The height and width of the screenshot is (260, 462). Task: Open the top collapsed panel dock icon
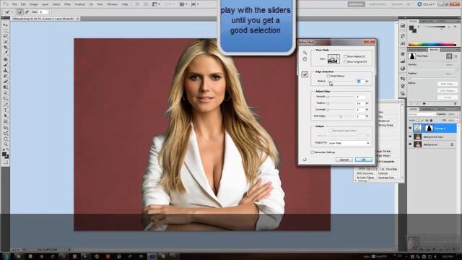[403, 26]
